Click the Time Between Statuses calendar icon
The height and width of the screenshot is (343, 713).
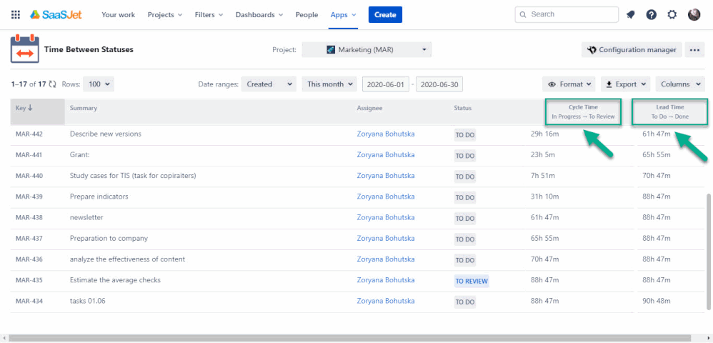[24, 49]
